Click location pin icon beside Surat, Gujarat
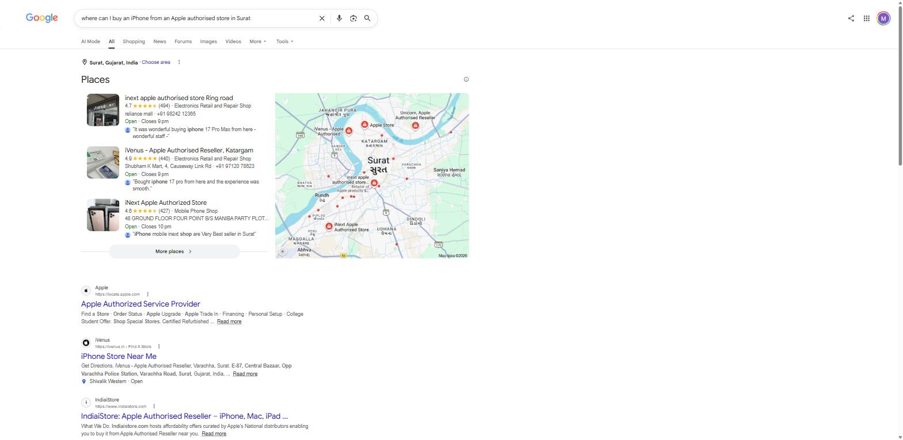This screenshot has height=440, width=903. 85,62
